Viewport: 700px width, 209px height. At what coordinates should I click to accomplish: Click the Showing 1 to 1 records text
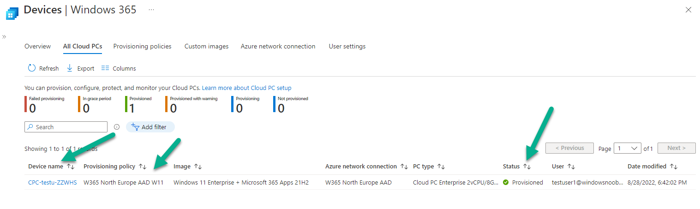[x=61, y=149]
